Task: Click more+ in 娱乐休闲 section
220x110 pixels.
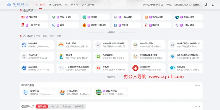Action: click(x=198, y=107)
